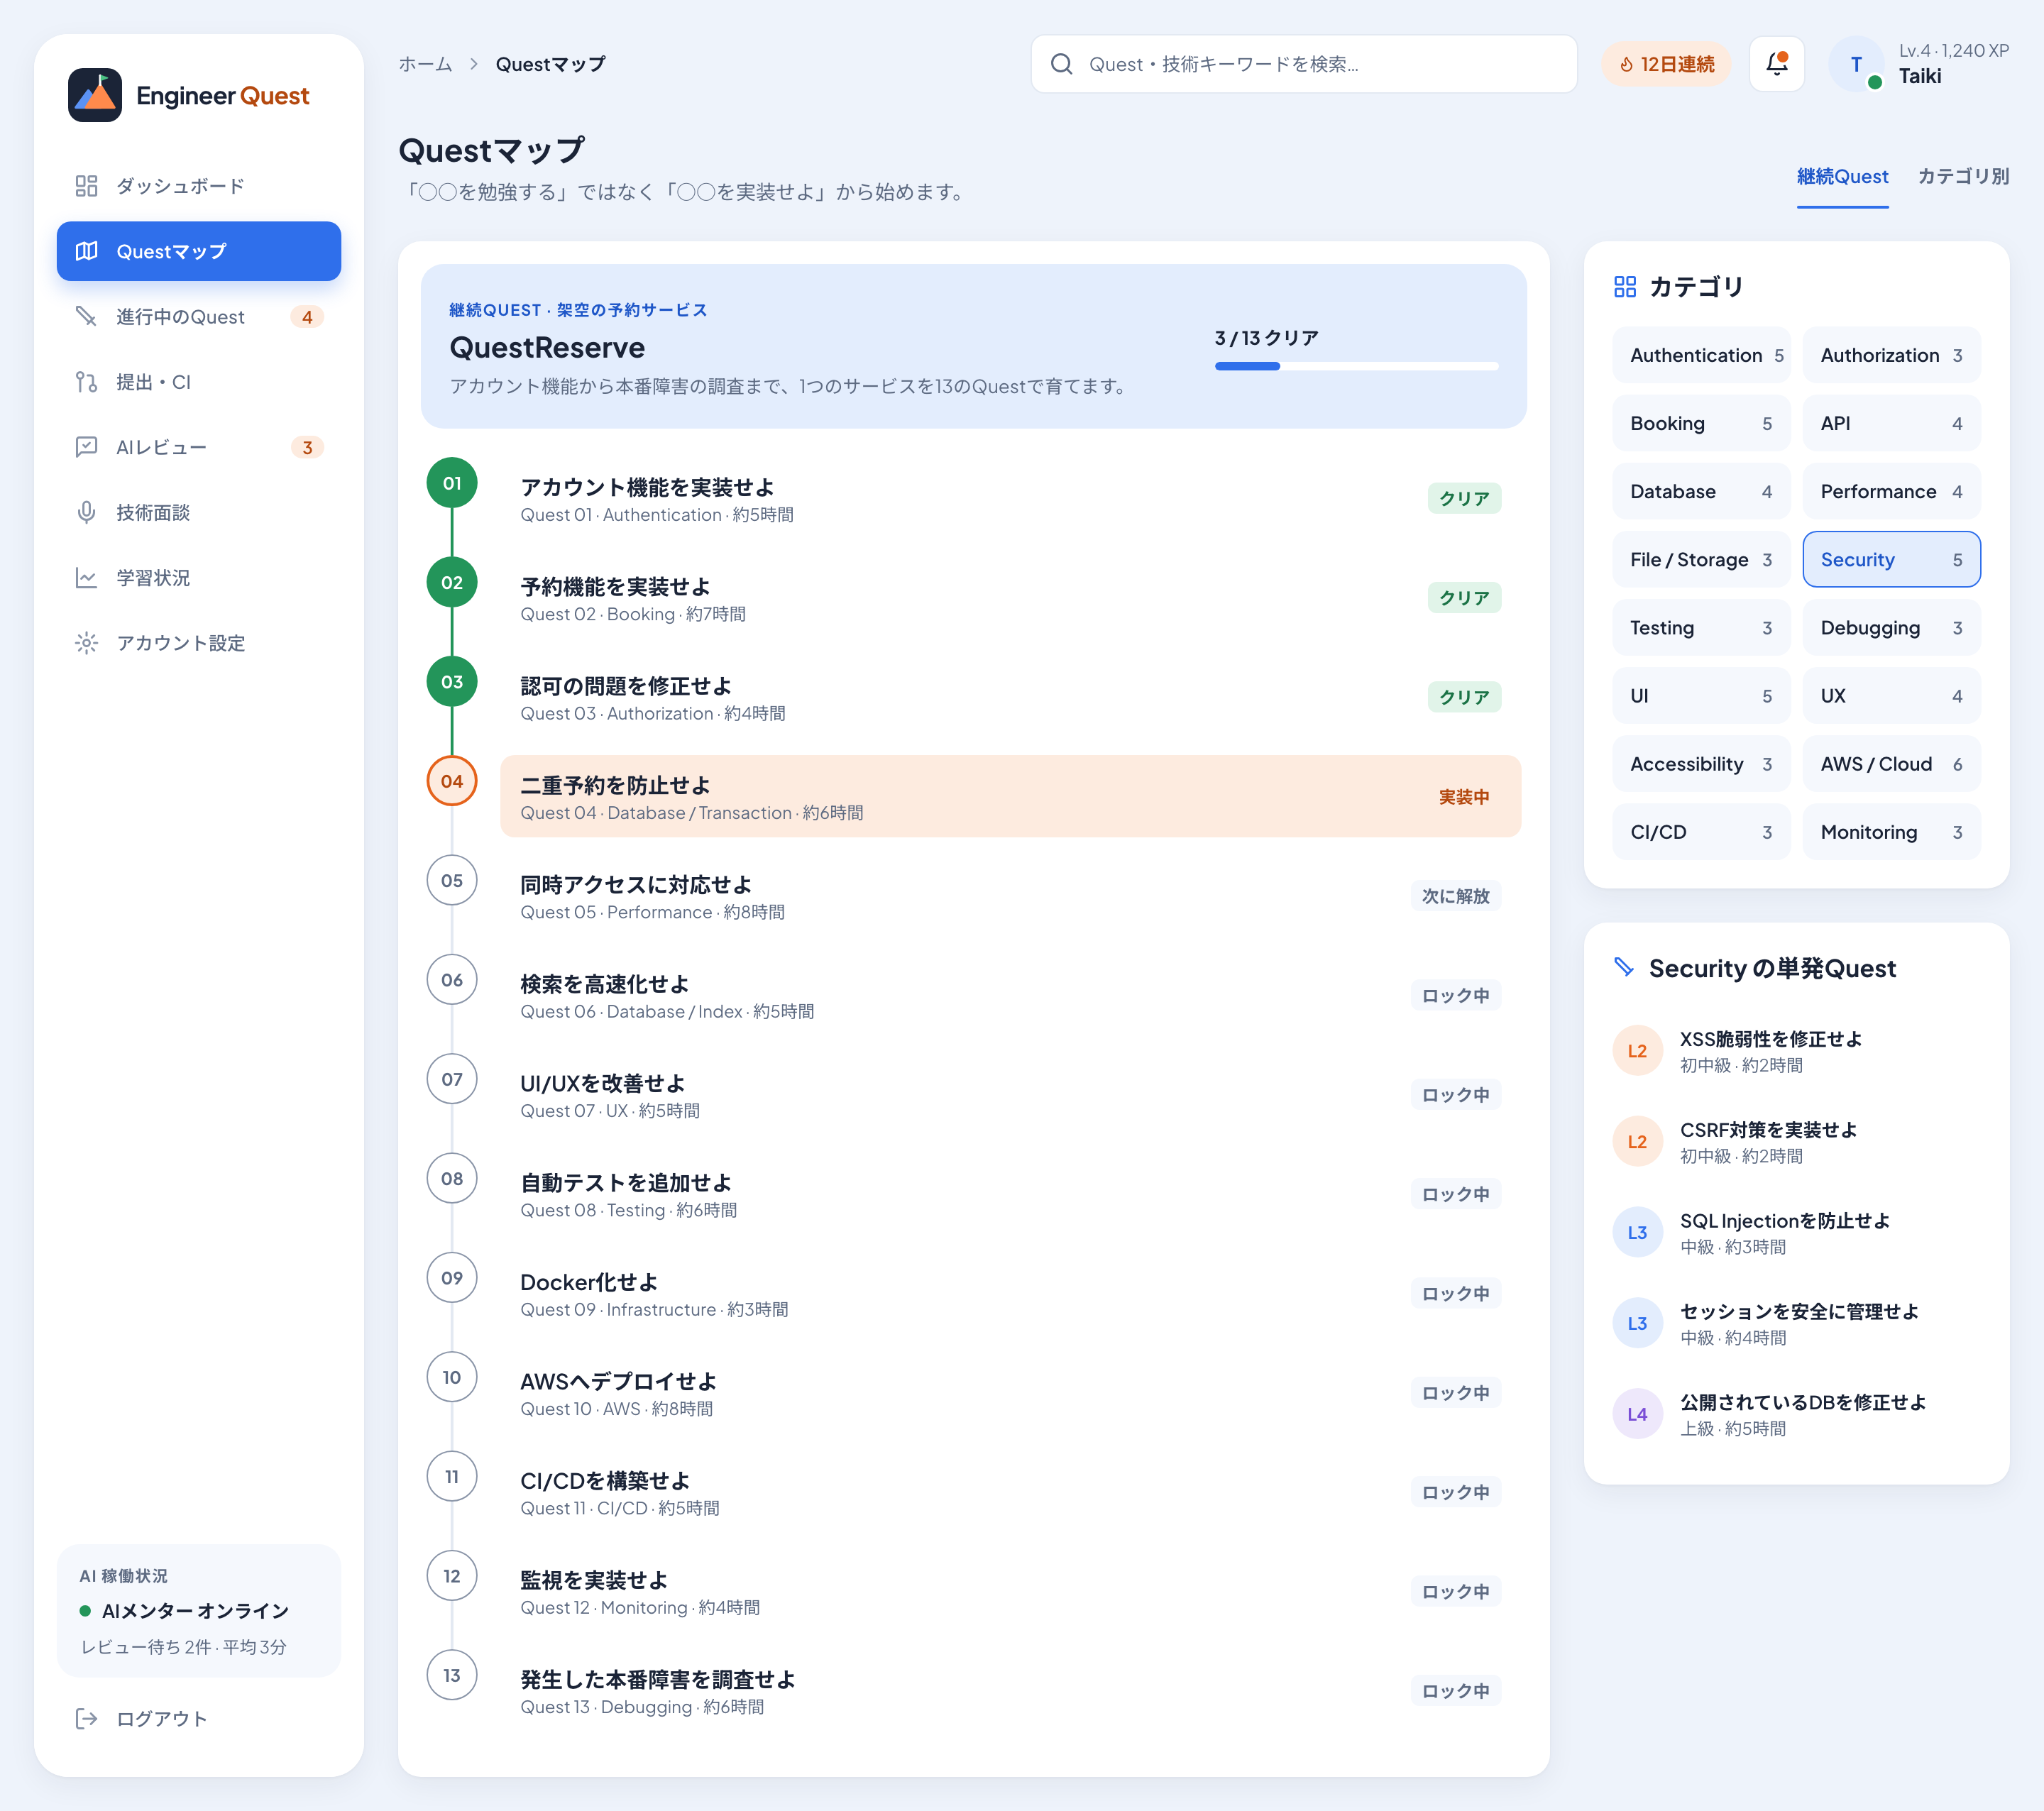Select the Accessibility category chip

(x=1701, y=764)
